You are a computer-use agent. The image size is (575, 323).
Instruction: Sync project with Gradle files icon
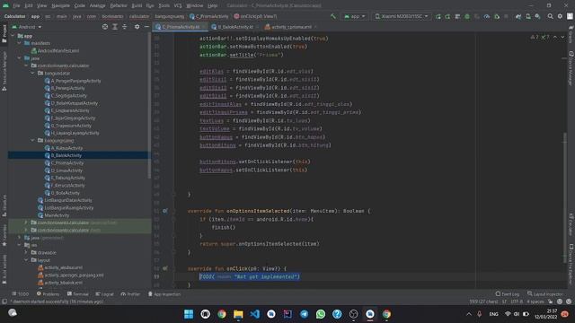coord(518,16)
